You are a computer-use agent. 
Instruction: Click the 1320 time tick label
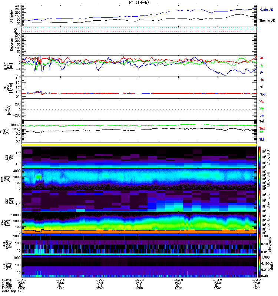tap(178, 288)
